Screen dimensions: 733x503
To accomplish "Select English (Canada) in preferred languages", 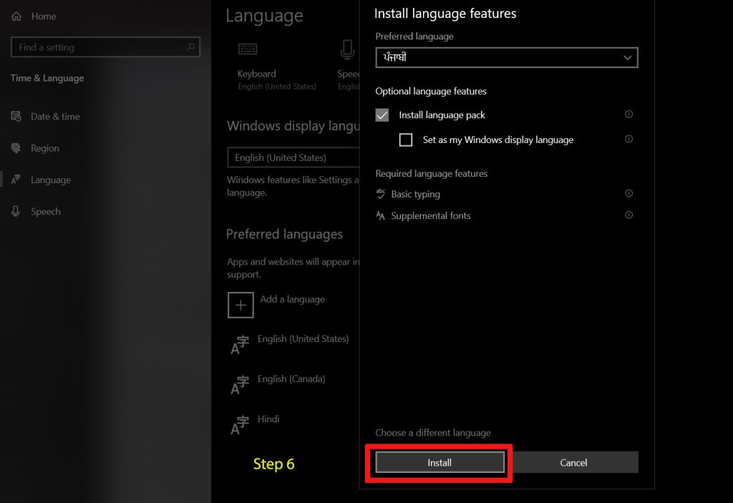I will tap(291, 379).
